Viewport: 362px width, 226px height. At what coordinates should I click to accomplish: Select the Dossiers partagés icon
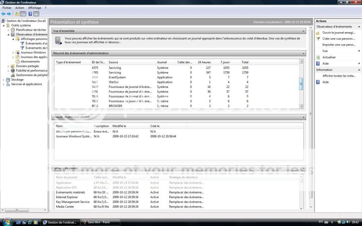[x=13, y=66]
